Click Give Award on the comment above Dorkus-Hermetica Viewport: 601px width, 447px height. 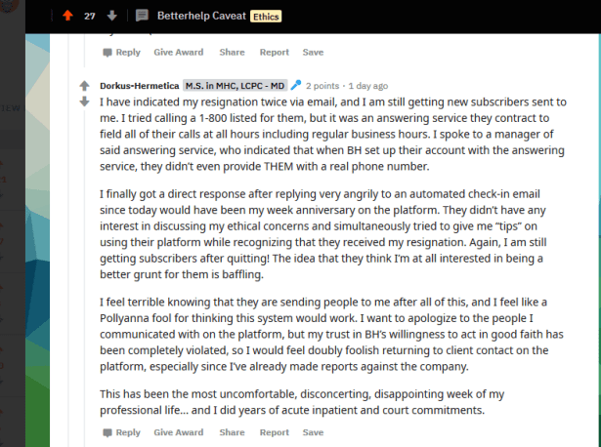(178, 52)
